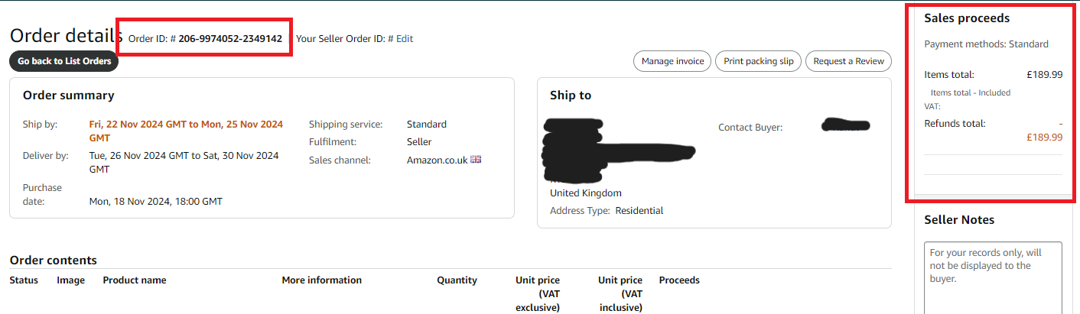Screen dimensions: 1080x314
Task: Click the More information column header
Action: (321, 280)
